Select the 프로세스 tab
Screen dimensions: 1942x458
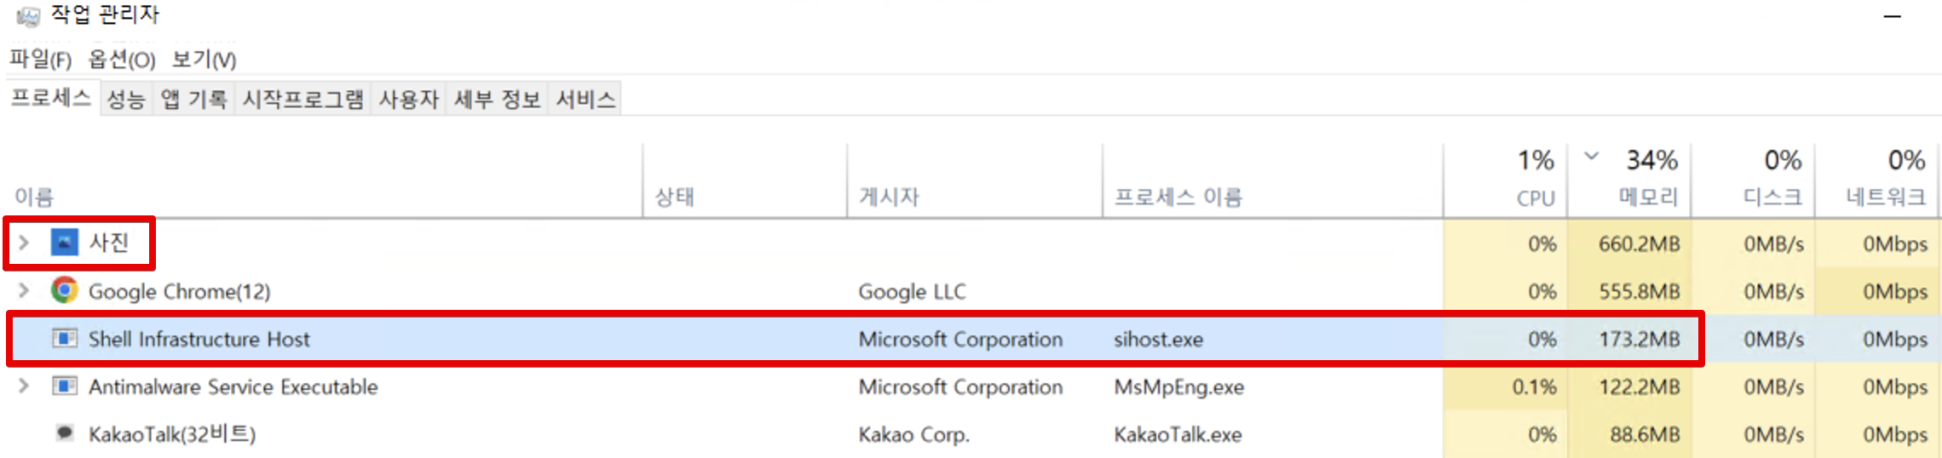click(x=51, y=98)
